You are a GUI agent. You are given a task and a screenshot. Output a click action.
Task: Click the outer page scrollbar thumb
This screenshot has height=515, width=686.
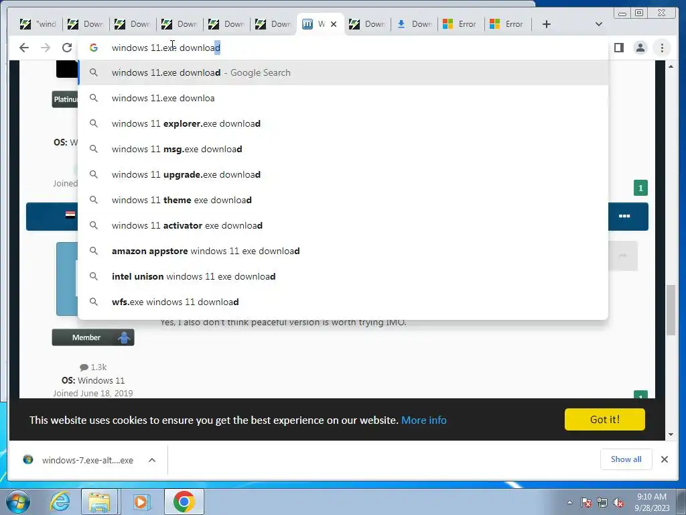pyautogui.click(x=671, y=309)
